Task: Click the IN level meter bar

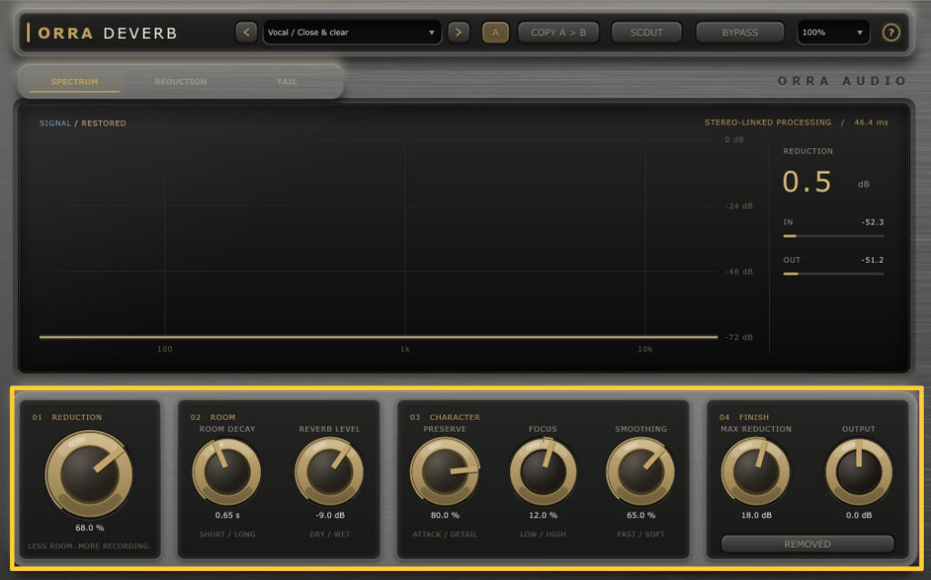Action: click(834, 235)
